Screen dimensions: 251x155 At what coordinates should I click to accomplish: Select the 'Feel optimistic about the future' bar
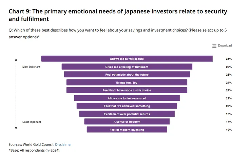tap(127, 75)
